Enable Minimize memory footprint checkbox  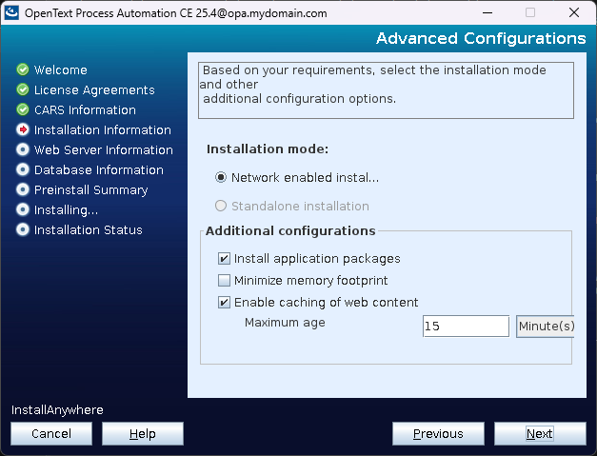(x=224, y=280)
